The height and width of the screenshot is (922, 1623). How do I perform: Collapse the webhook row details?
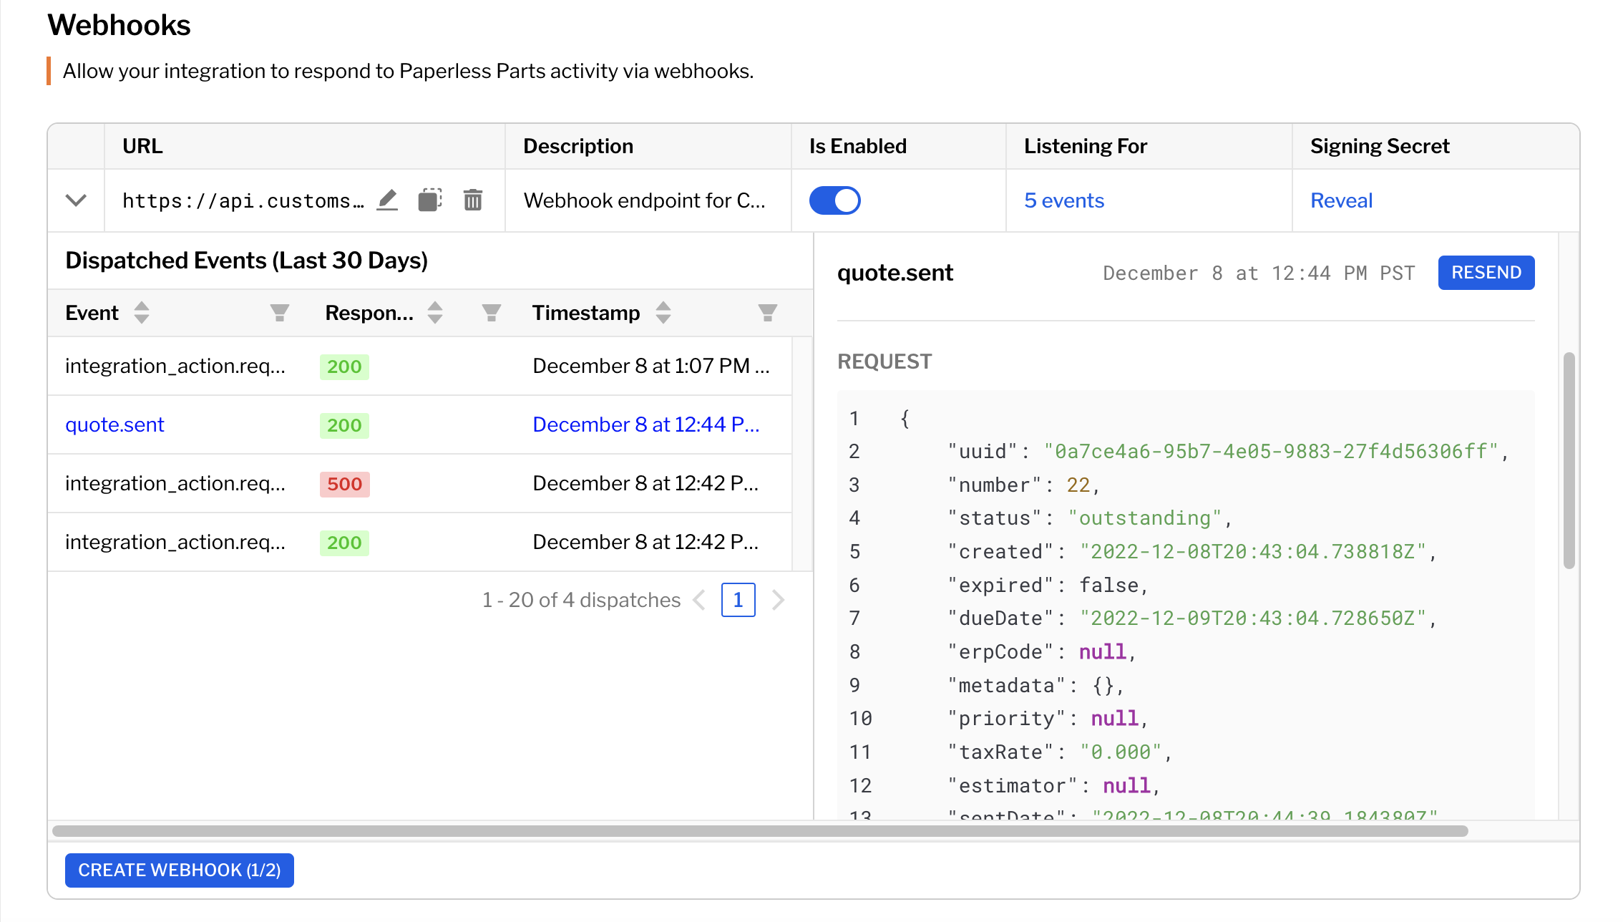[75, 200]
